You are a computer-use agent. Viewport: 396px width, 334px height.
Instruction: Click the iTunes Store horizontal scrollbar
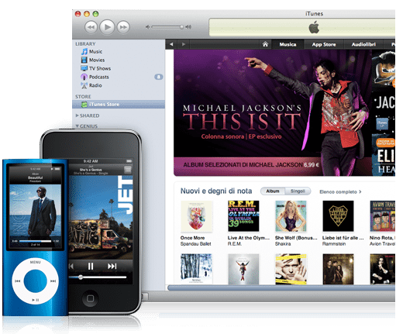pyautogui.click(x=281, y=288)
